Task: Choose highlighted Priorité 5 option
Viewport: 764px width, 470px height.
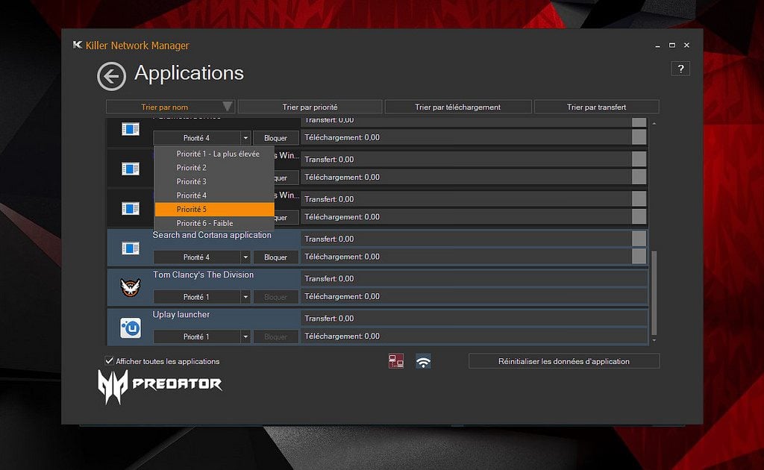Action: tap(214, 210)
